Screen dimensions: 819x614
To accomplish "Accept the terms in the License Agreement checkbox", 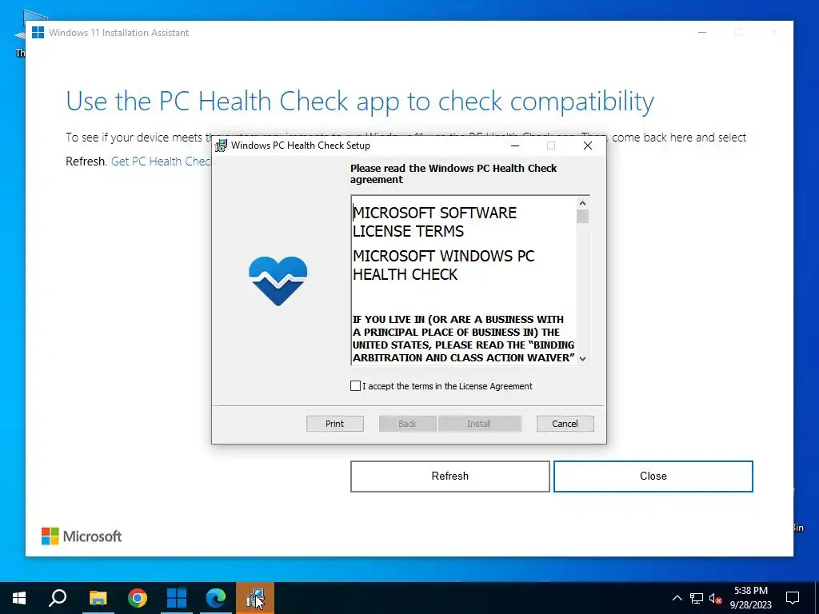I will tap(355, 386).
